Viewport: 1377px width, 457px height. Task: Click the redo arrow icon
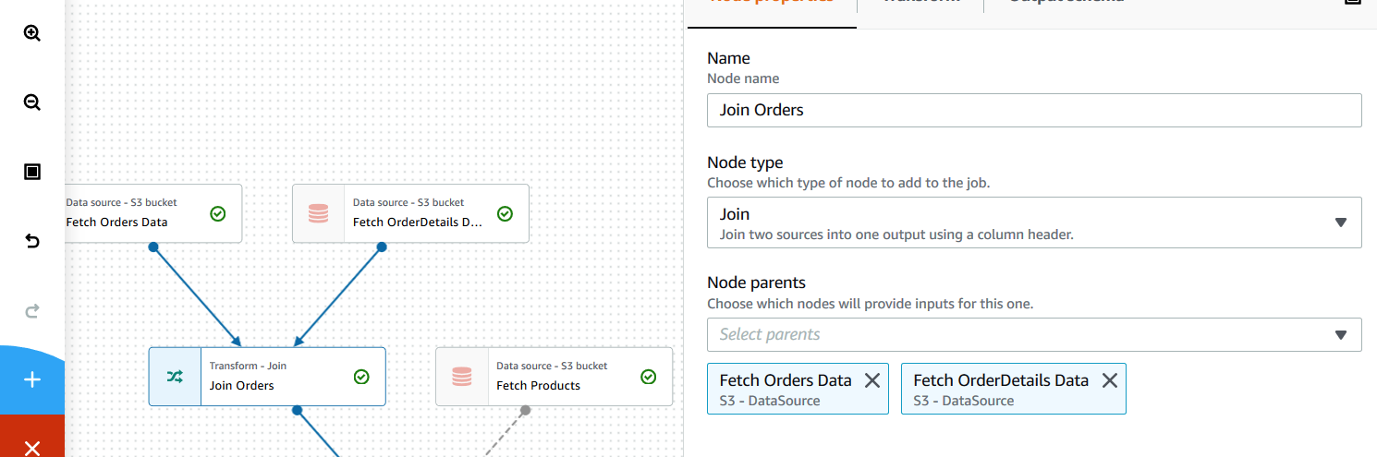[32, 310]
